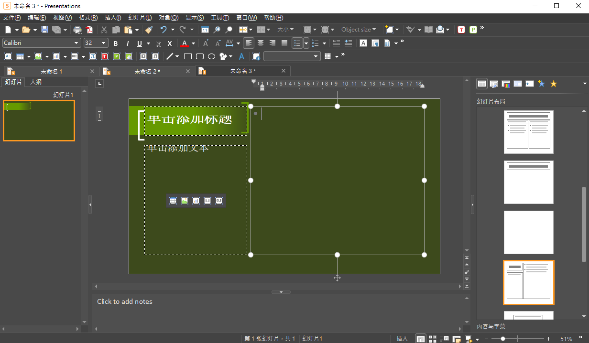
Task: Open the 幻灯片 menu
Action: tap(140, 18)
